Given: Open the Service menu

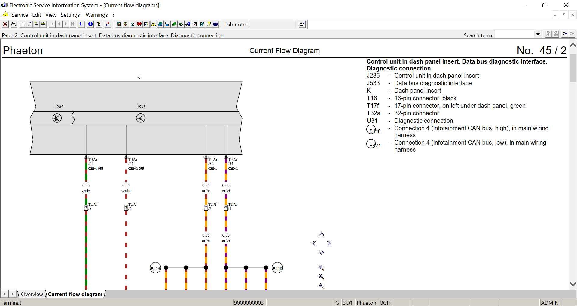Looking at the screenshot, I should [x=20, y=15].
